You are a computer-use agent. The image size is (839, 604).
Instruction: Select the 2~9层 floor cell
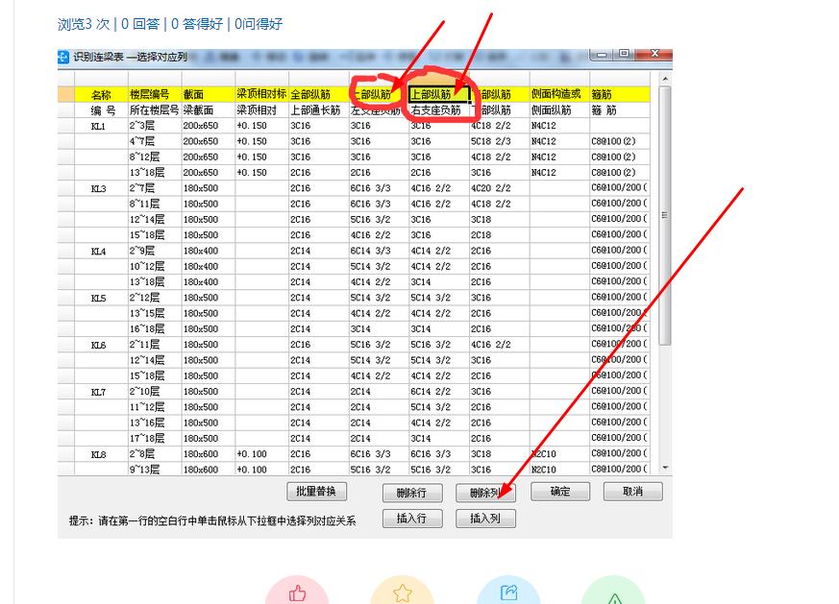[155, 252]
